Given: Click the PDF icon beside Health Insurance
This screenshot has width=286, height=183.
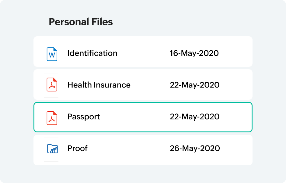Looking at the screenshot, I should click(52, 85).
